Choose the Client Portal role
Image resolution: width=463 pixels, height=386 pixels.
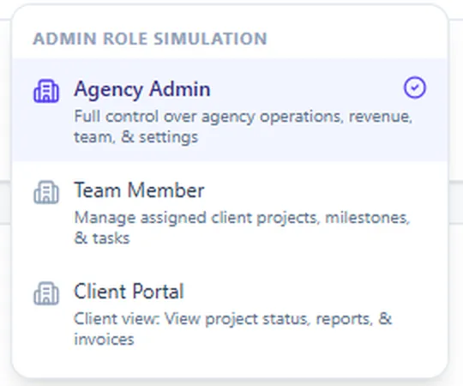(230, 313)
